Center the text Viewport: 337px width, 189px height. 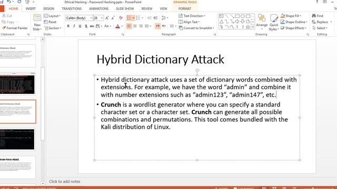pos(135,26)
